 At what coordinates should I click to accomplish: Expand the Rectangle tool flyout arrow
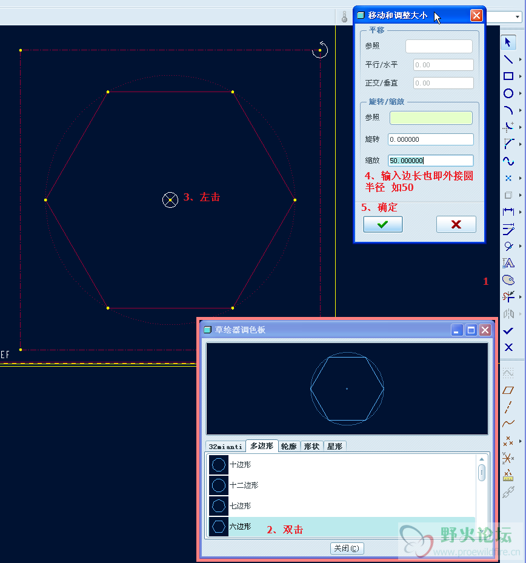(x=521, y=76)
